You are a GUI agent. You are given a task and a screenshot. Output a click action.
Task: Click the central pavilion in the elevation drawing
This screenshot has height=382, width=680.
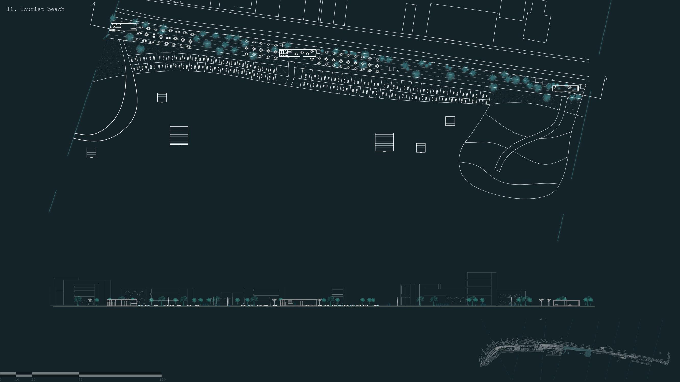tap(298, 302)
